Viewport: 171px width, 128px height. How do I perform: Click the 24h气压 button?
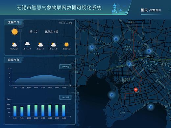pyautogui.click(x=65, y=97)
